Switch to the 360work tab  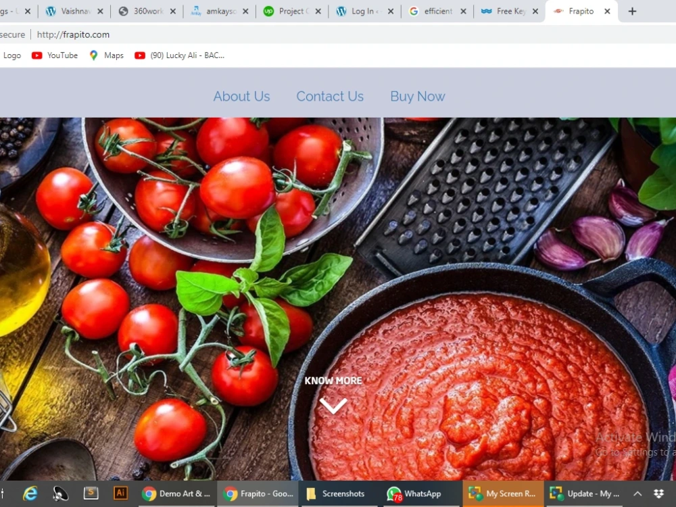[147, 11]
